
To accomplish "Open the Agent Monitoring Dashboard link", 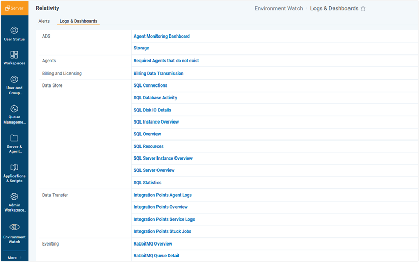I will [x=162, y=37].
